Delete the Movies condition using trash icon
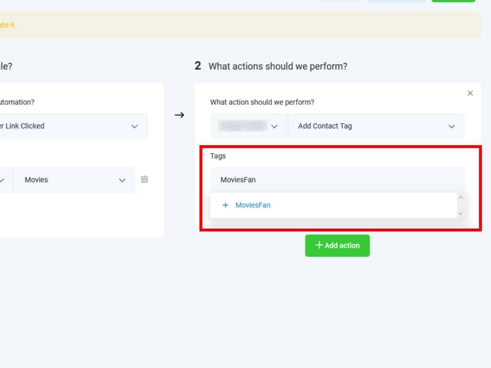 click(144, 180)
